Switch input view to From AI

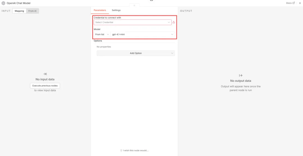pos(33,11)
